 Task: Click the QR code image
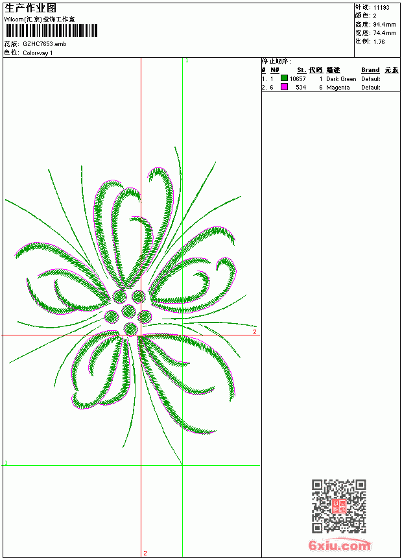point(339,506)
